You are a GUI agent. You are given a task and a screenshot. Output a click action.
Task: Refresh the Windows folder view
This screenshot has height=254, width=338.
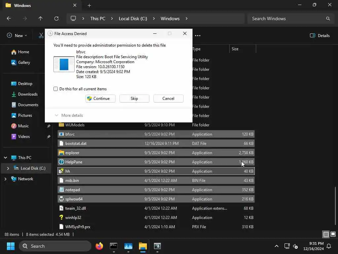coord(56,19)
